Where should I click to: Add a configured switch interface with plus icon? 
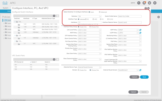tap(54, 16)
